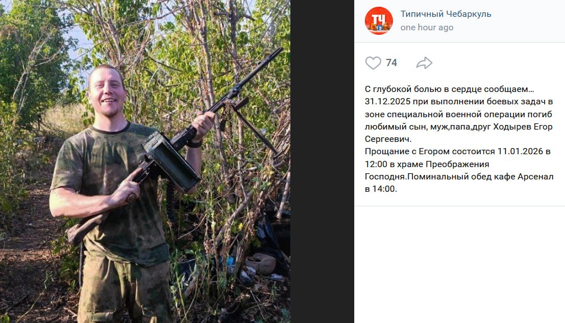Select the date 31.12.2025 in the post
This screenshot has width=565, height=323.
[x=388, y=101]
